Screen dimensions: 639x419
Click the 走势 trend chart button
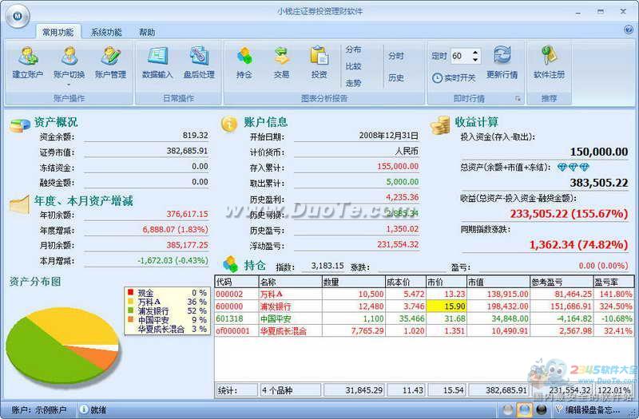353,83
